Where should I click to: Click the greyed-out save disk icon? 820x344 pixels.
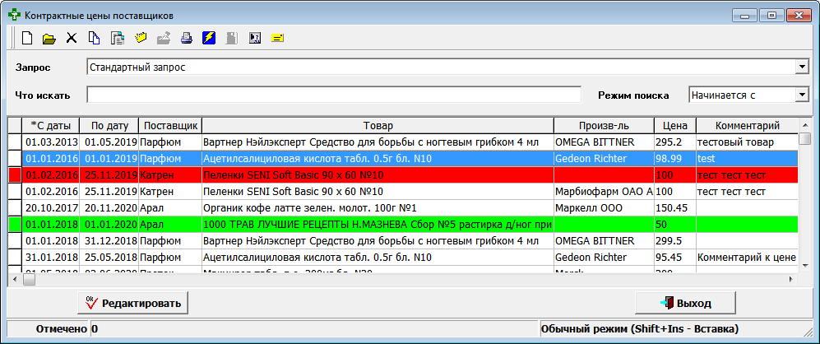(x=232, y=38)
